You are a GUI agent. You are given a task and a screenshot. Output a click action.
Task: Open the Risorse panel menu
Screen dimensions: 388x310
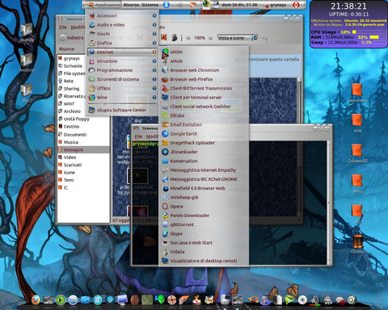[x=131, y=5]
